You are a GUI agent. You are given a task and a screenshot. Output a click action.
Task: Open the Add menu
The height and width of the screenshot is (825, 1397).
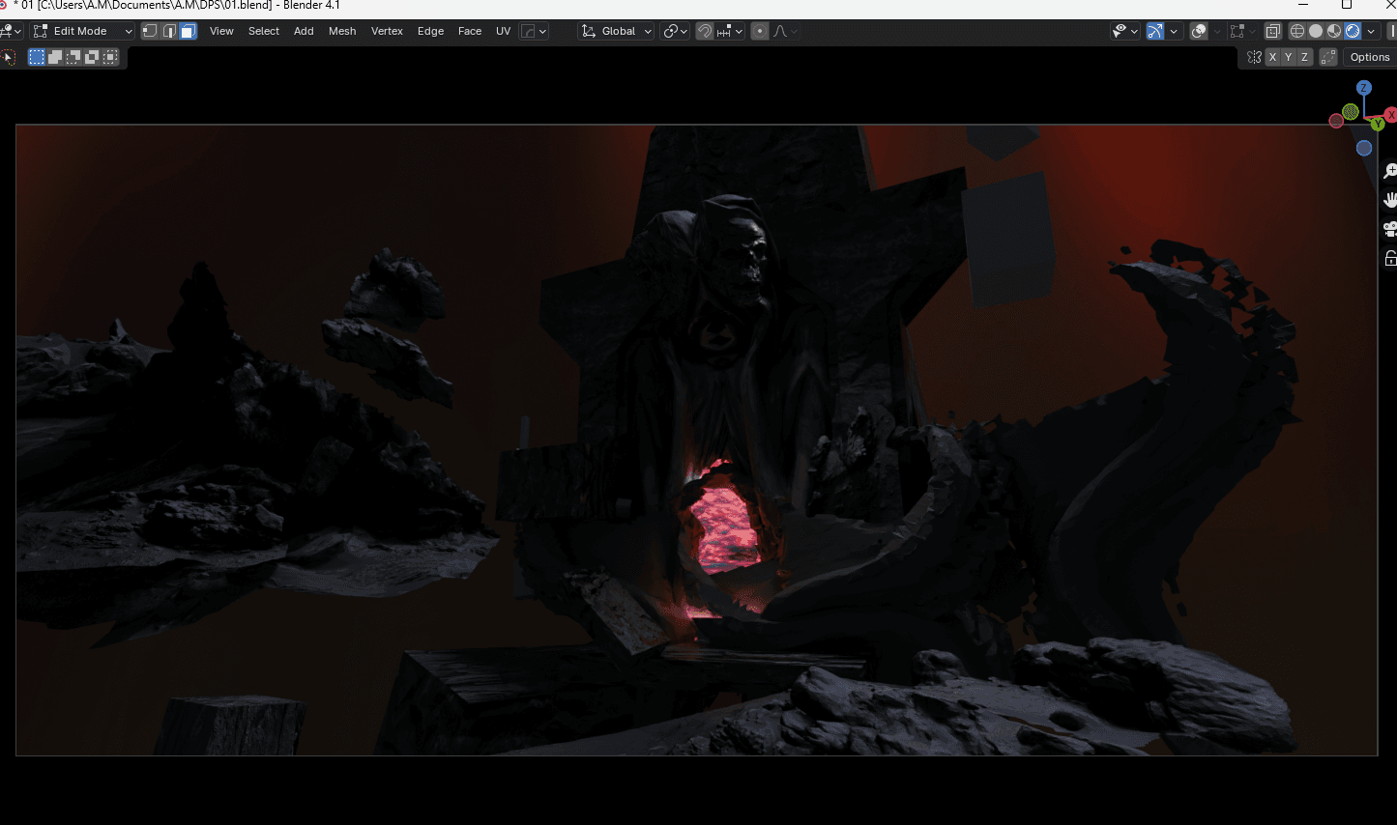pos(304,31)
